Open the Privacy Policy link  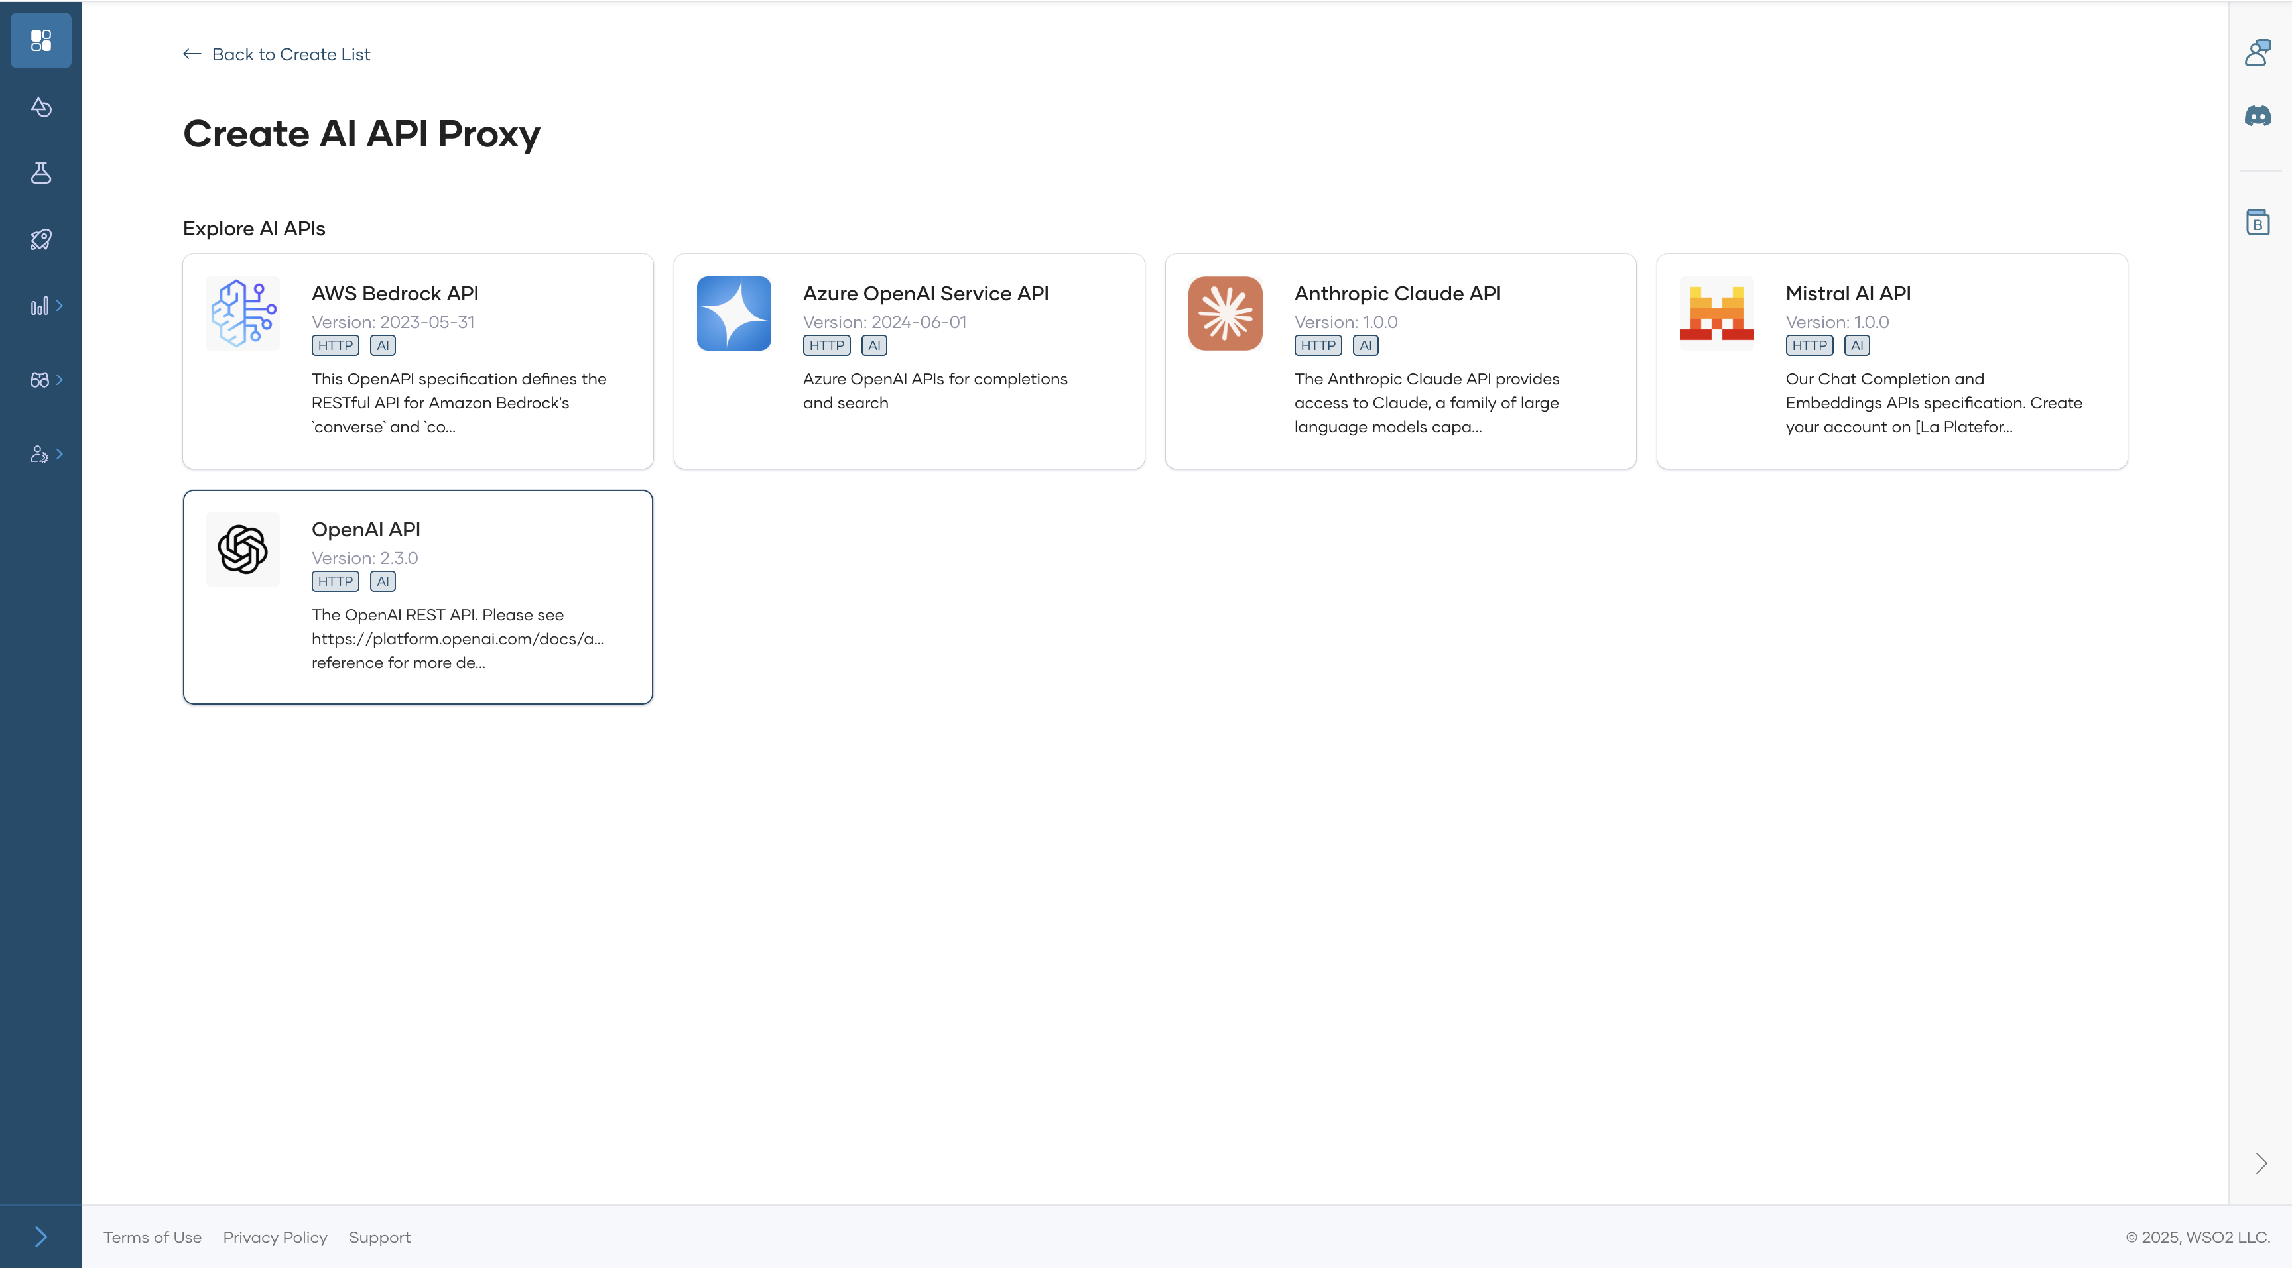coord(275,1237)
